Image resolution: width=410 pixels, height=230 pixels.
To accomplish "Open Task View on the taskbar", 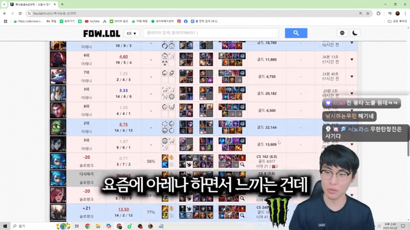I will tap(77, 226).
